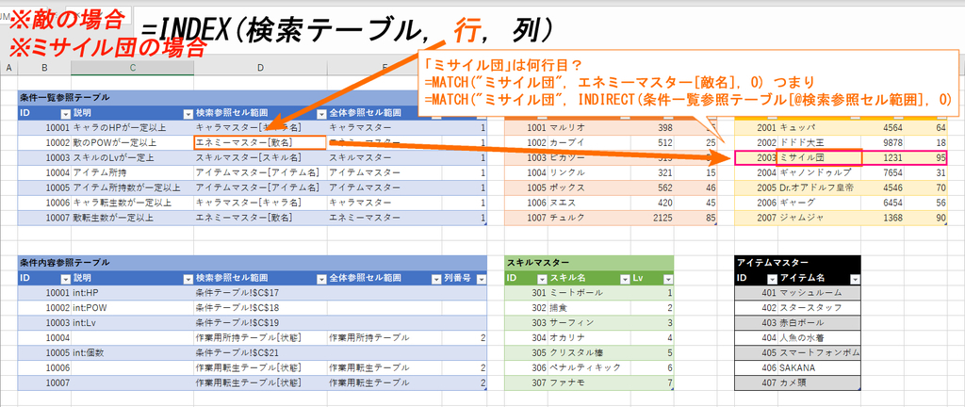This screenshot has width=965, height=407.
Task: Click cell int:Lv
Action: [132, 323]
